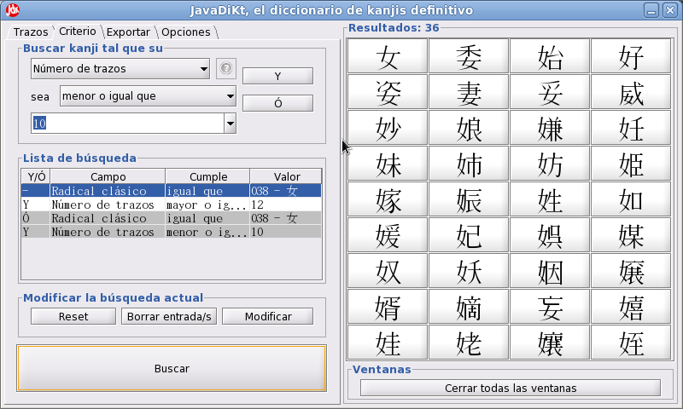Select the first row 'Radical clásico igual que' marked with dash
The image size is (683, 409).
pos(172,191)
